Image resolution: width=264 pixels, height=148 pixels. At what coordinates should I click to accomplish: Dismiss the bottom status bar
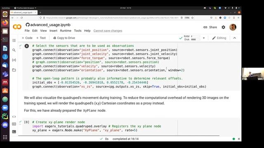click(x=239, y=139)
